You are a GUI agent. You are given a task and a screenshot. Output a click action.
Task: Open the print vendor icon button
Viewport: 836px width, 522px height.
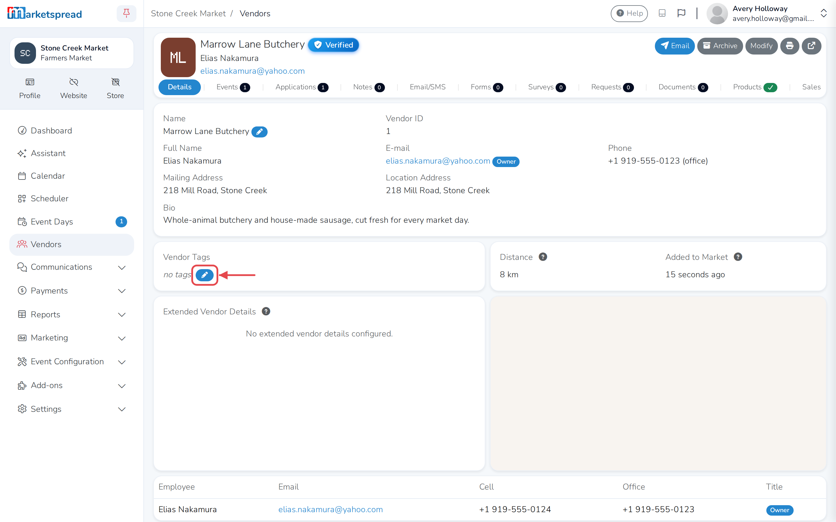[789, 46]
